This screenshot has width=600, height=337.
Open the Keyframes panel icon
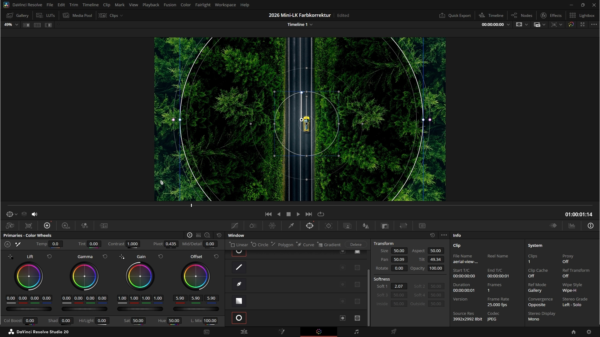(553, 226)
